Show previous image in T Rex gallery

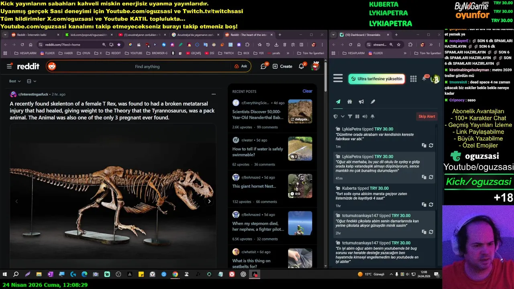coord(16,201)
